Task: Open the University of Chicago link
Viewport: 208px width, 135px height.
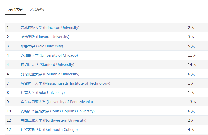Action: pos(49,55)
